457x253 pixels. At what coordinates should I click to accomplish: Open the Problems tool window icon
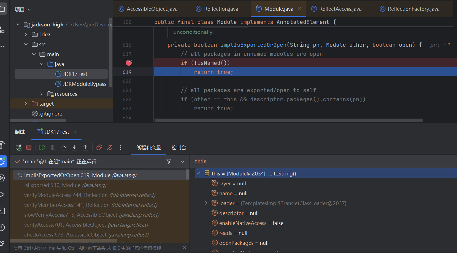pyautogui.click(x=2, y=227)
